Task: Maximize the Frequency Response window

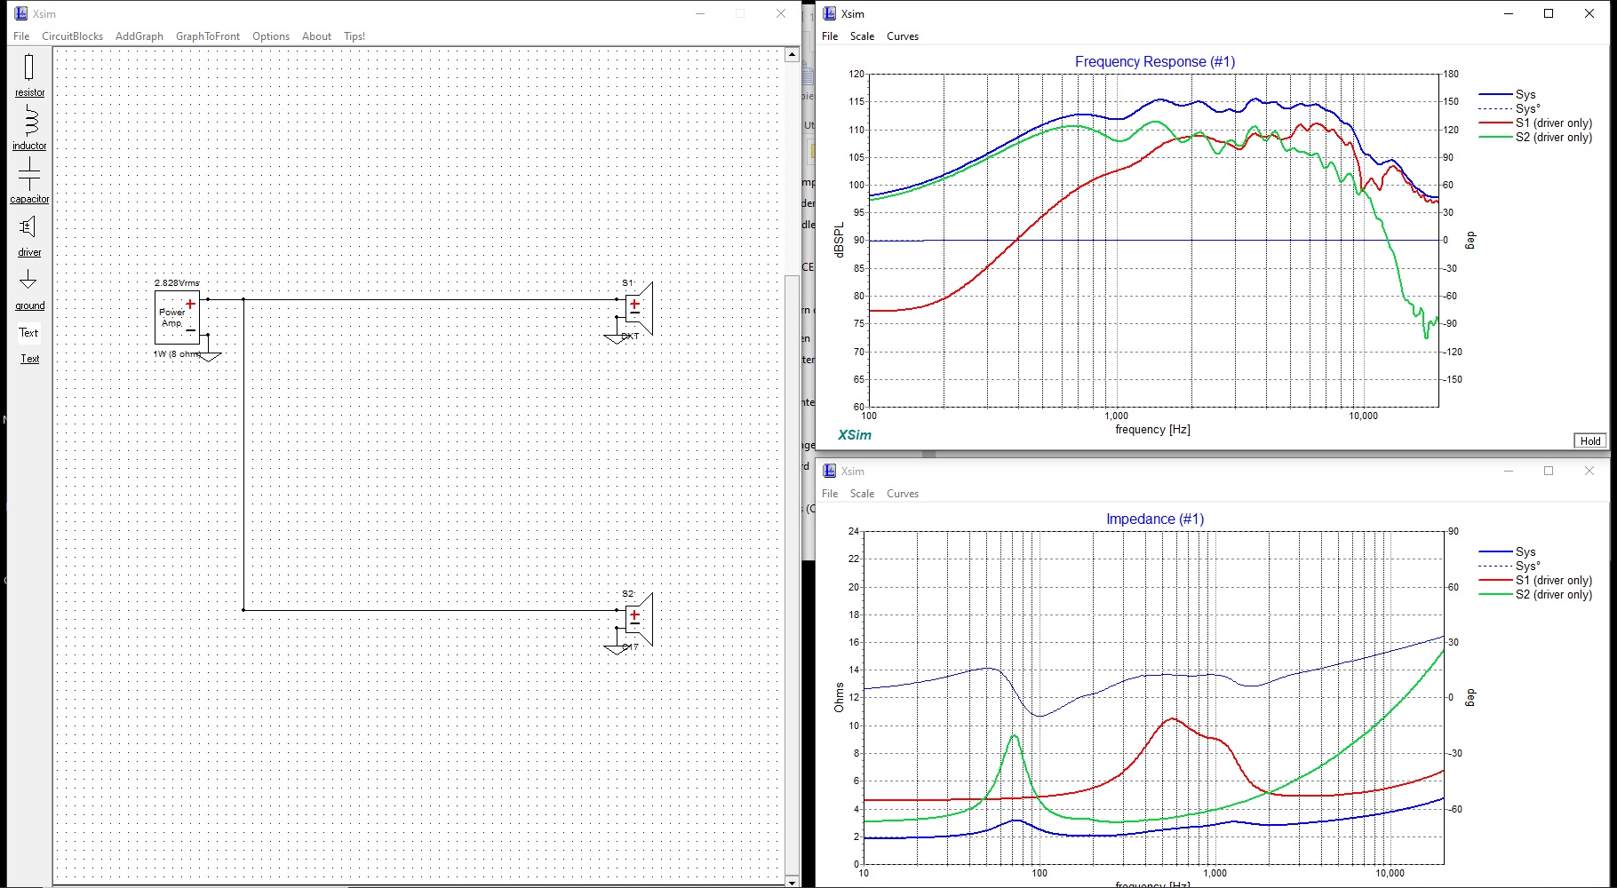Action: click(x=1549, y=13)
